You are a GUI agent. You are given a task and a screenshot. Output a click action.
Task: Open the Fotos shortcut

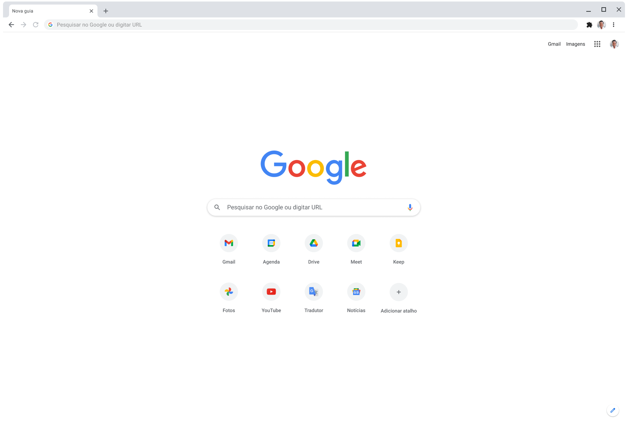click(x=229, y=292)
